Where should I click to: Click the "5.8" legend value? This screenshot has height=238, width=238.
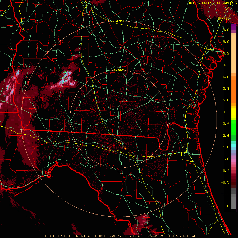coord(226,89)
